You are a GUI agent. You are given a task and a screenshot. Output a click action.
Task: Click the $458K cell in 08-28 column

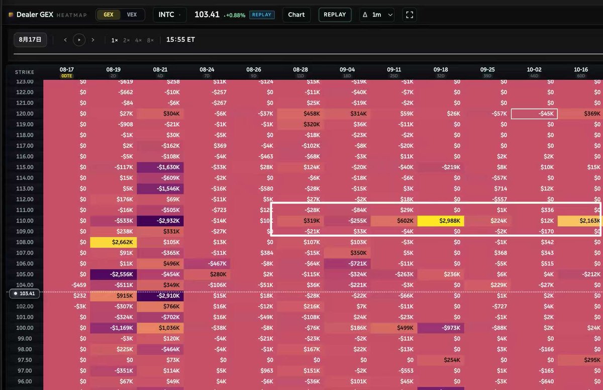pyautogui.click(x=300, y=114)
